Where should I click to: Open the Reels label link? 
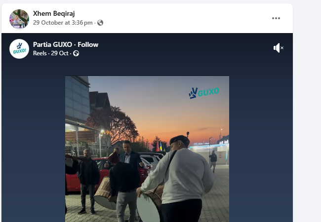click(40, 53)
